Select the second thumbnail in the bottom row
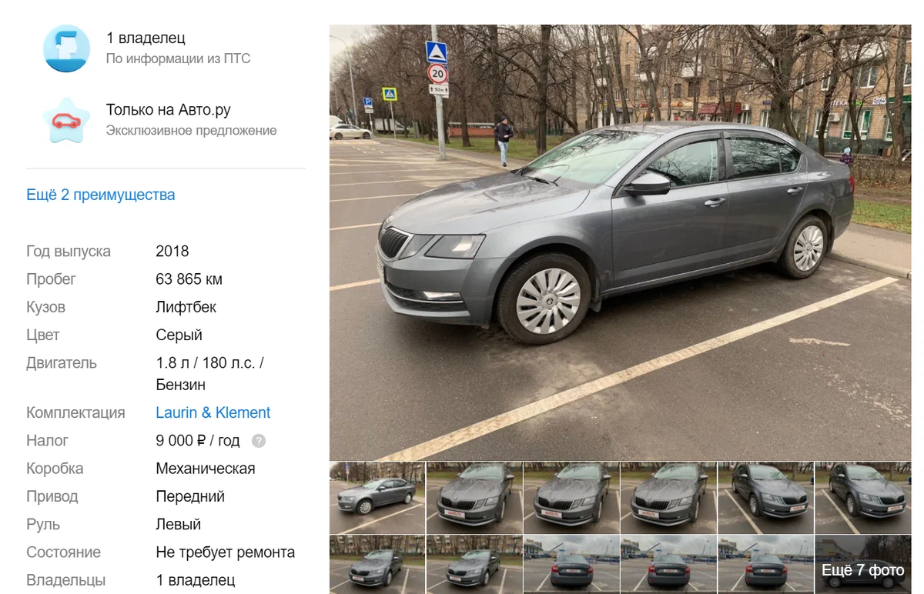 click(x=474, y=565)
